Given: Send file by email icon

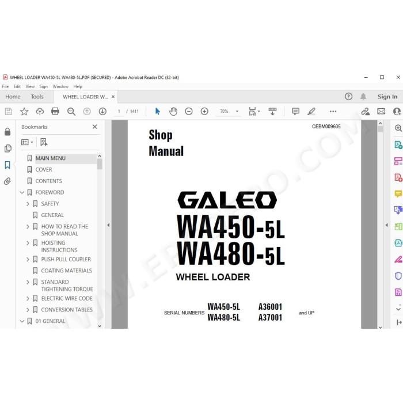Looking at the screenshot, I should [381, 111].
